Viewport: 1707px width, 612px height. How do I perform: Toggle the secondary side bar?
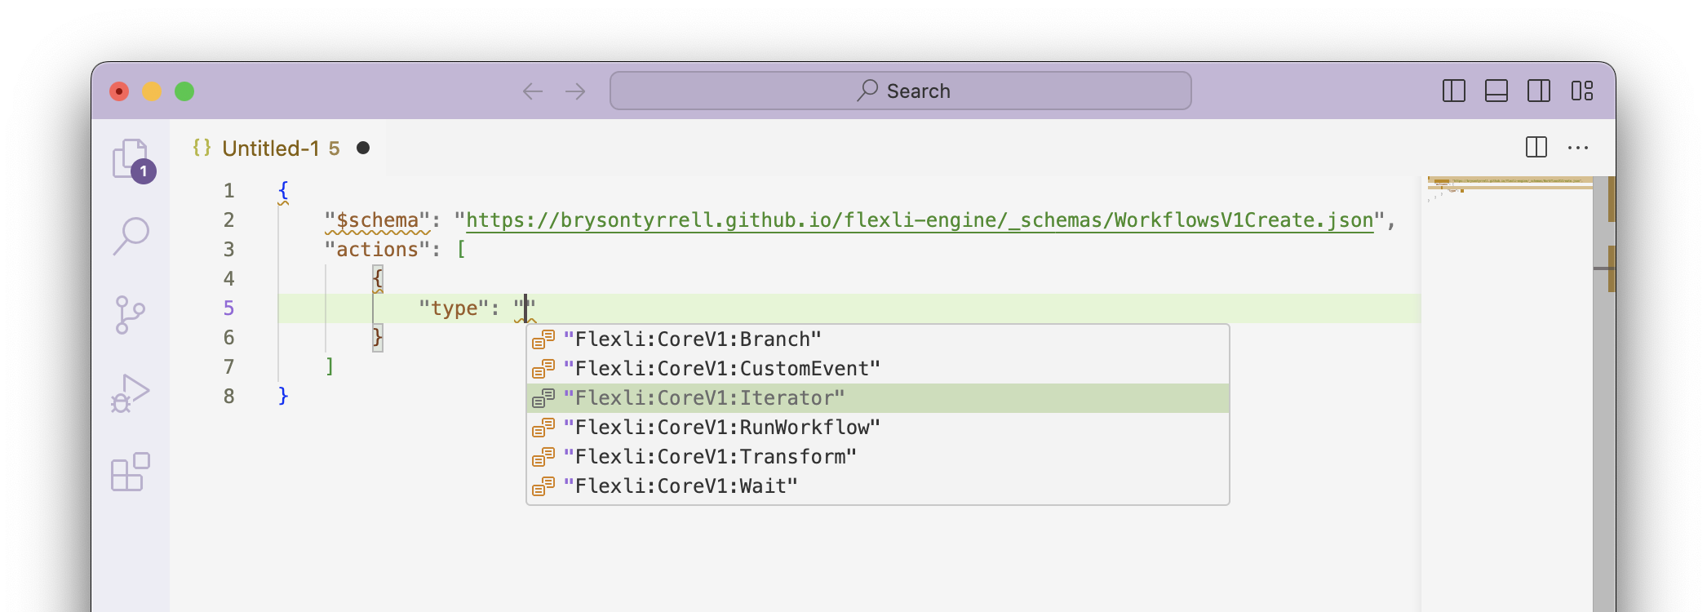point(1539,91)
